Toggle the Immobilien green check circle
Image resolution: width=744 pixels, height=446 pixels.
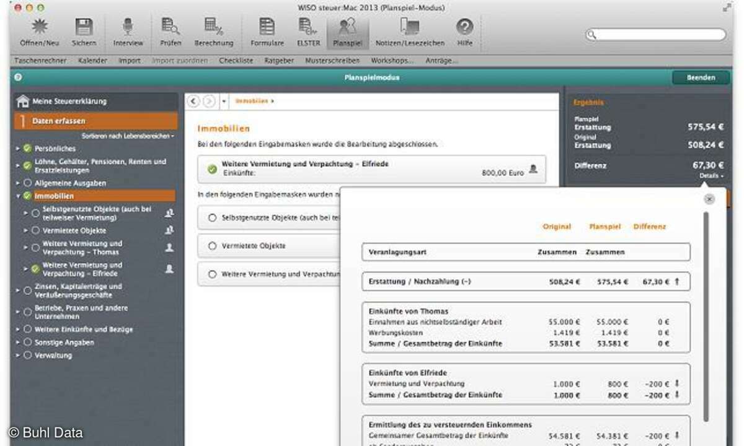[27, 196]
